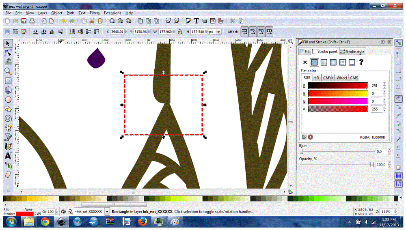Click the red Stroke color swatch
The width and height of the screenshot is (406, 230).
25,214
